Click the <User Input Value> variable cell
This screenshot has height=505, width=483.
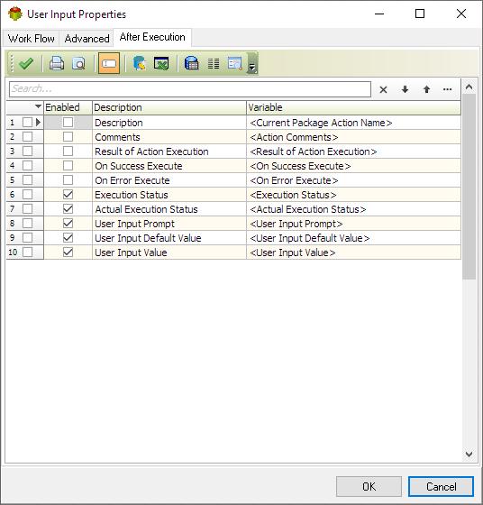tap(353, 252)
